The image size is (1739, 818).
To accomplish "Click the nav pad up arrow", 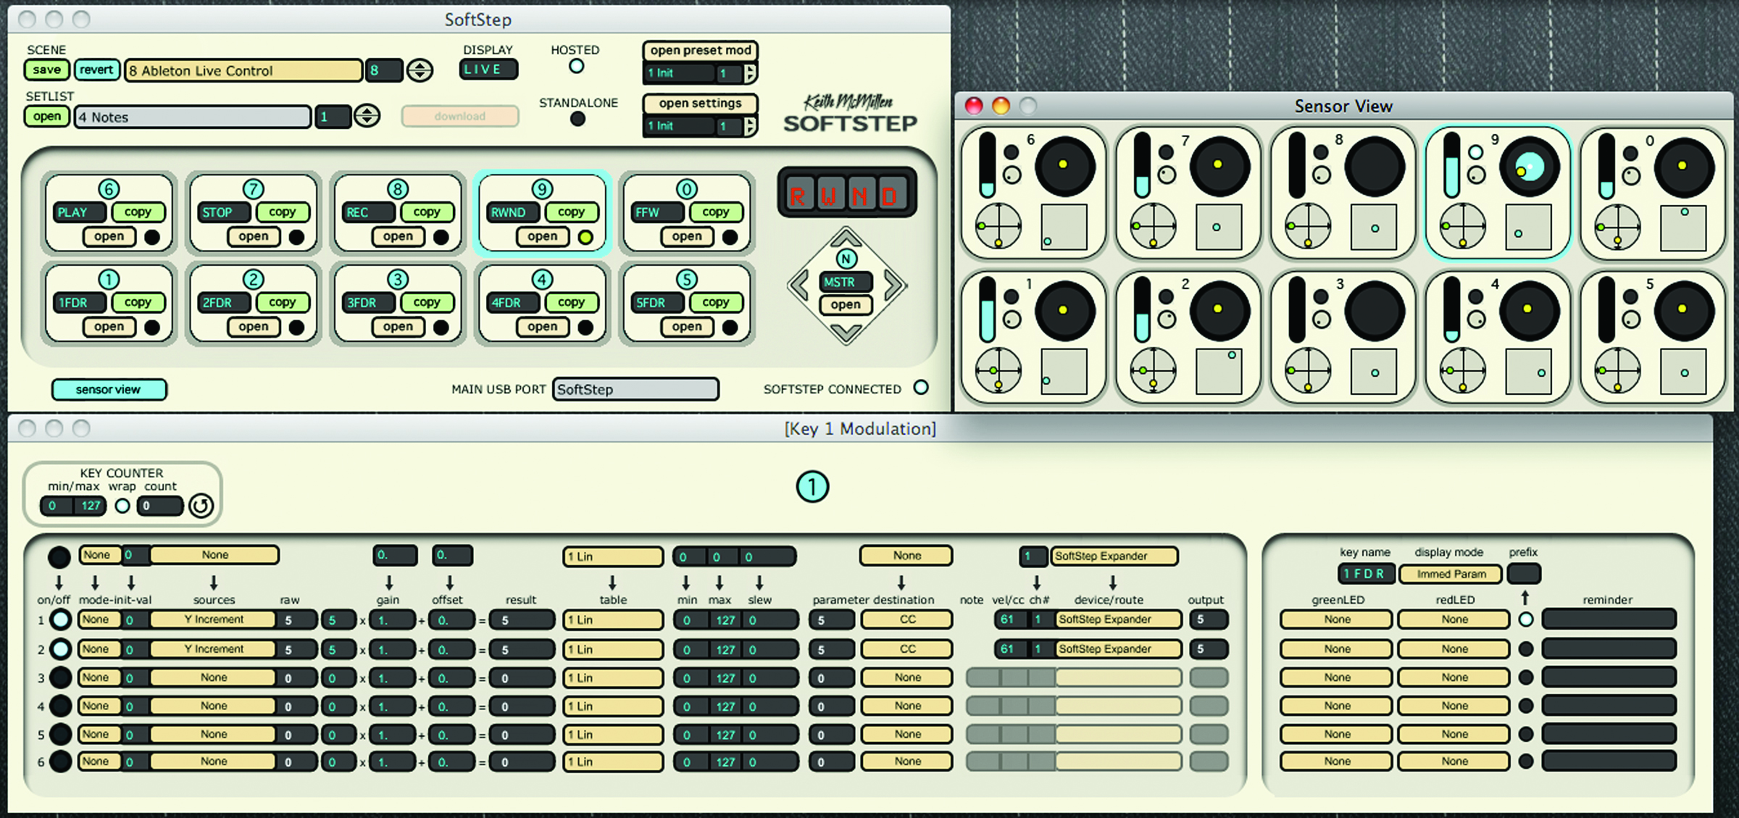I will tap(846, 238).
